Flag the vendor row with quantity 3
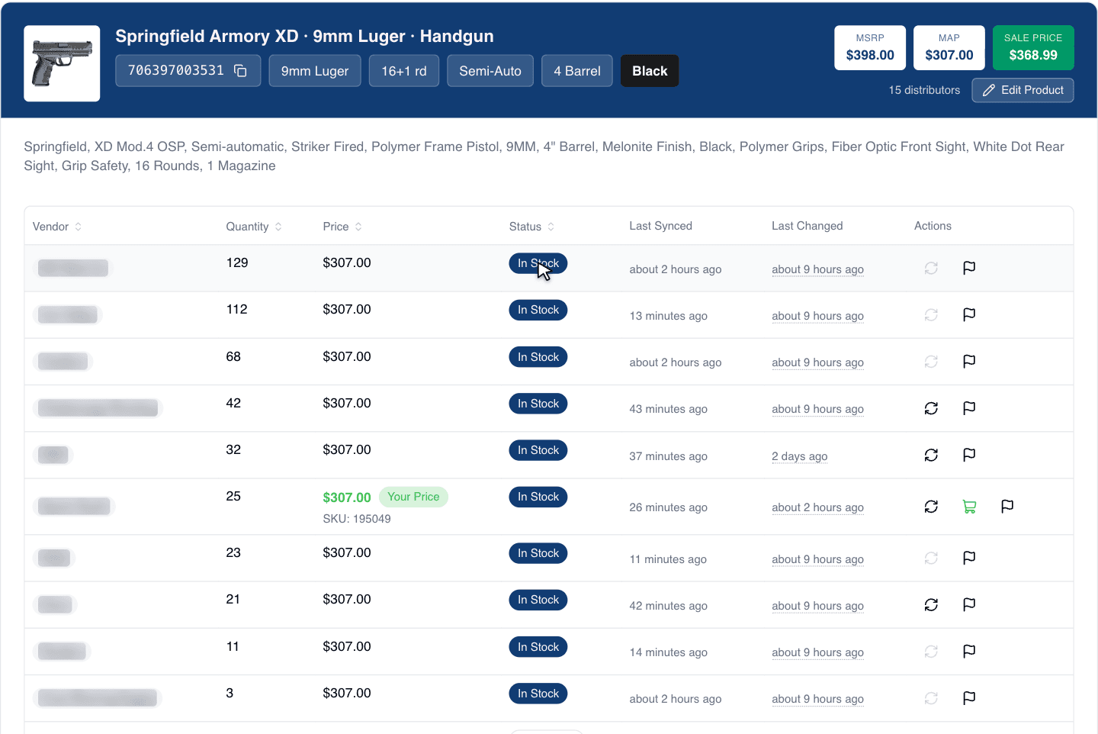The width and height of the screenshot is (1098, 734). pos(969,698)
